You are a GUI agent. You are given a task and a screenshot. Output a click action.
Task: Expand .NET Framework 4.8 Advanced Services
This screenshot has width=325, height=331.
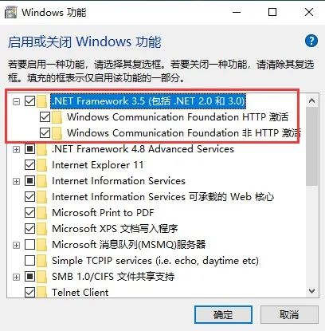[x=16, y=149]
